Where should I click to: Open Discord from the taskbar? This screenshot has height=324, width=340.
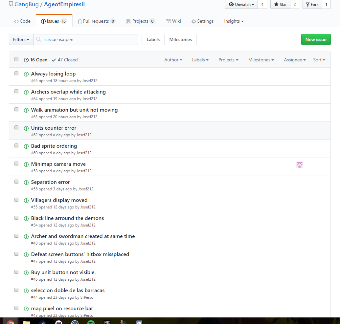[x=139, y=322]
